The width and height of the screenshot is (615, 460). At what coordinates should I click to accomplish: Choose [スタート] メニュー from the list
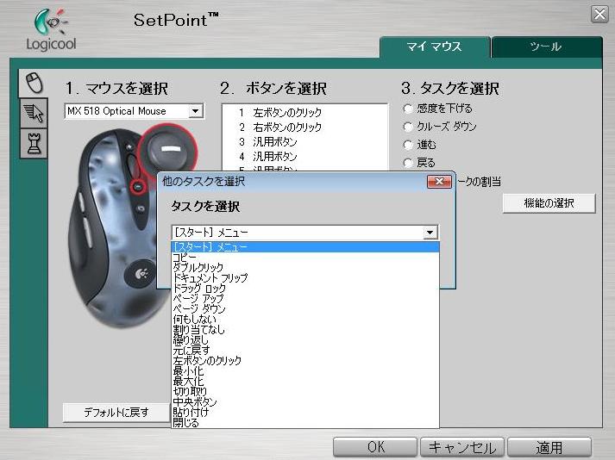pos(305,247)
